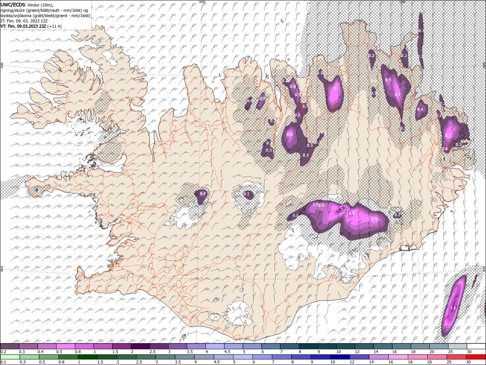The width and height of the screenshot is (486, 365).
Task: Click the 0.9 snowfall value on the map
Action: [352, 213]
